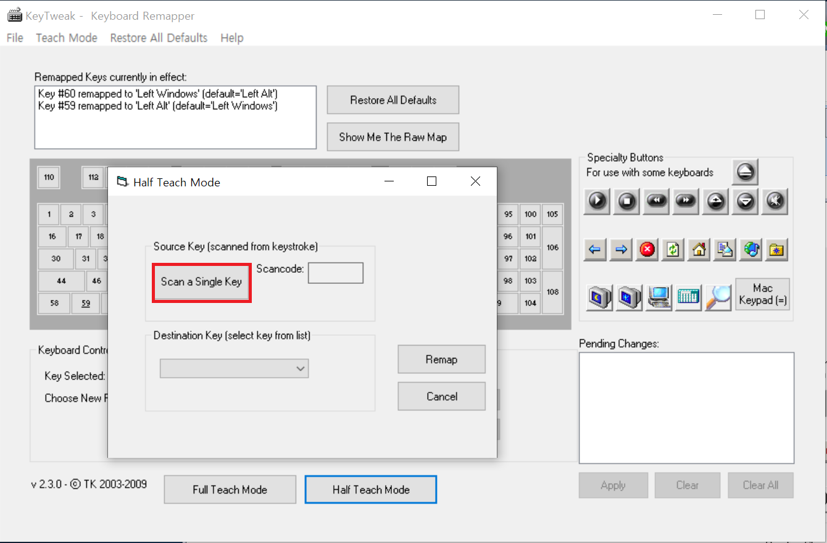Select numpad key 100
This screenshot has height=543, width=827.
point(530,214)
